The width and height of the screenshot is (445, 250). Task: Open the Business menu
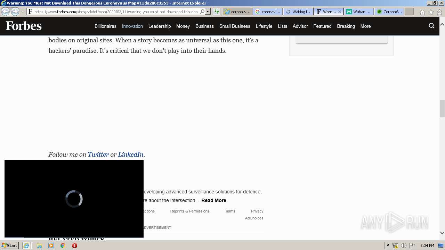(x=204, y=26)
